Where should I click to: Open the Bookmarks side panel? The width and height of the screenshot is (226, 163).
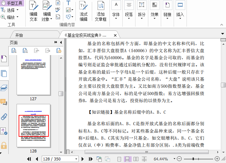[4, 59]
